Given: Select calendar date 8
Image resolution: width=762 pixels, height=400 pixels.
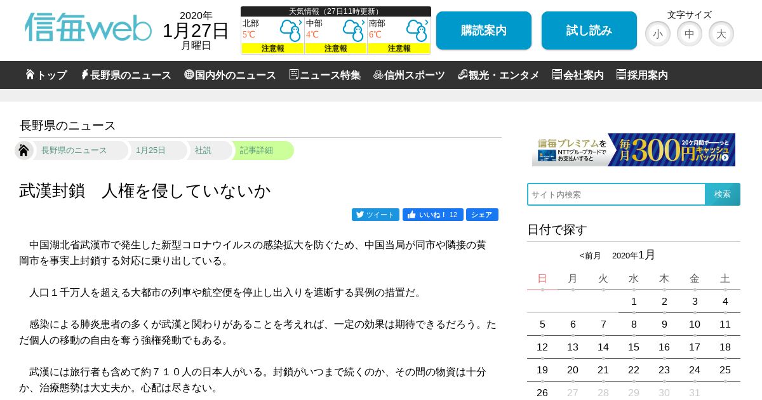Looking at the screenshot, I should coord(634,324).
